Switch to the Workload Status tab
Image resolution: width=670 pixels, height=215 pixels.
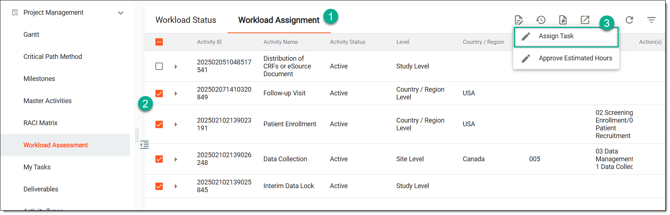[x=186, y=20]
